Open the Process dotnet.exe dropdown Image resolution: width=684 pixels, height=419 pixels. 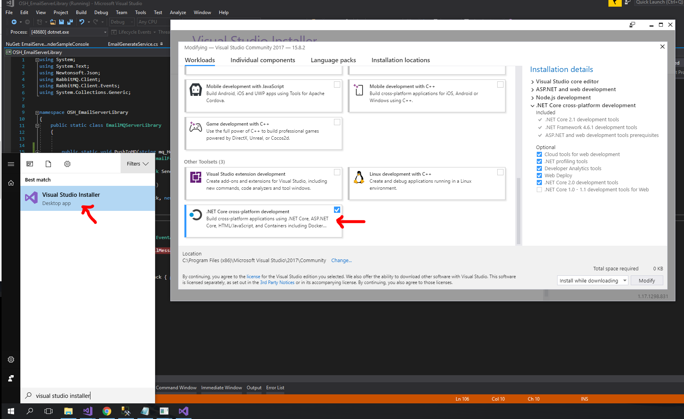pos(69,32)
